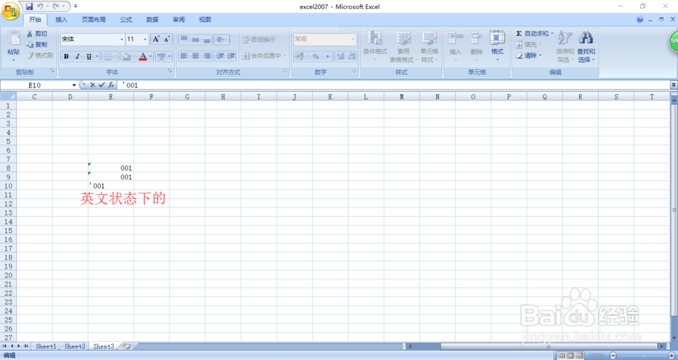Image resolution: width=678 pixels, height=360 pixels.
Task: Increase decimal places
Action: tap(340, 57)
